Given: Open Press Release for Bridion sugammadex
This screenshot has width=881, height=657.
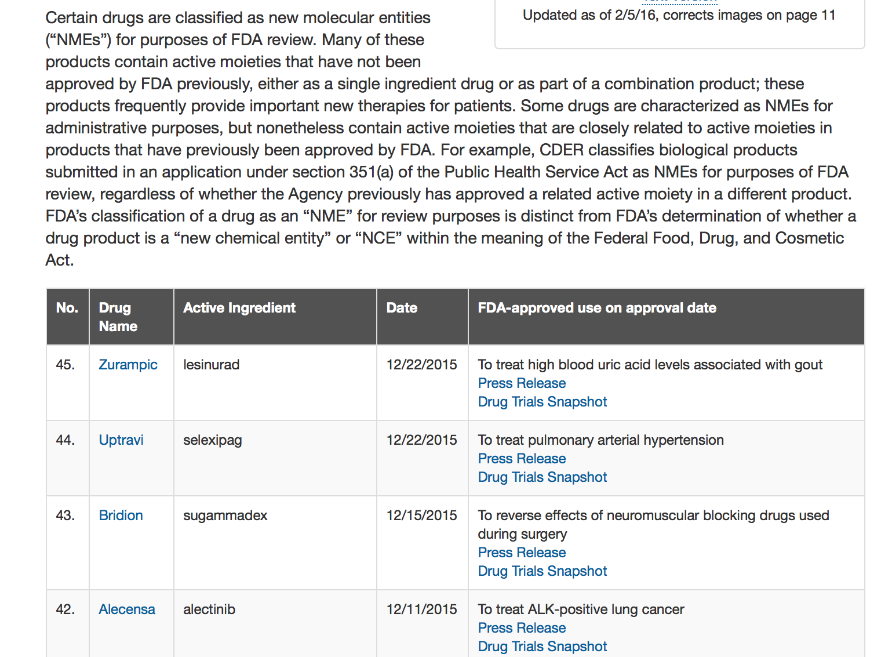Looking at the screenshot, I should (522, 553).
